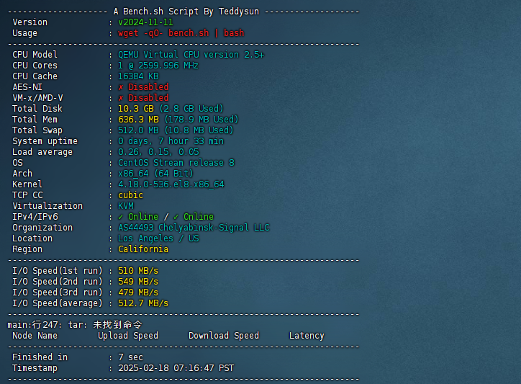
Task: Click the Download Speed column header
Action: (x=223, y=336)
